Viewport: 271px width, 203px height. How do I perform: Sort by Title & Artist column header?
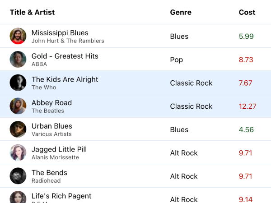point(32,12)
